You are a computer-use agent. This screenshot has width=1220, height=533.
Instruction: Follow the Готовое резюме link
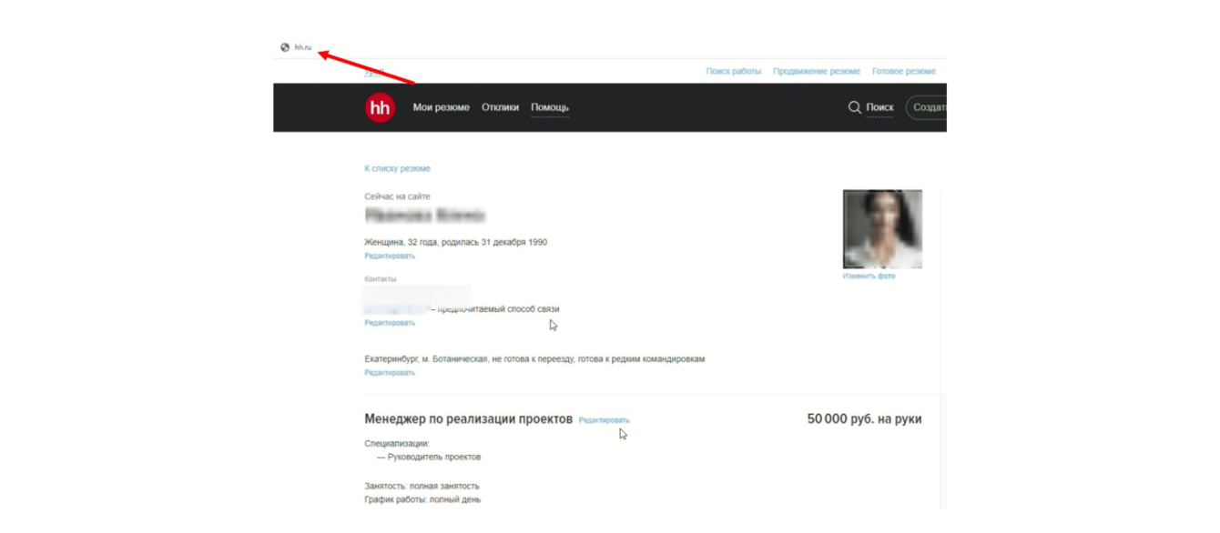[x=904, y=71]
